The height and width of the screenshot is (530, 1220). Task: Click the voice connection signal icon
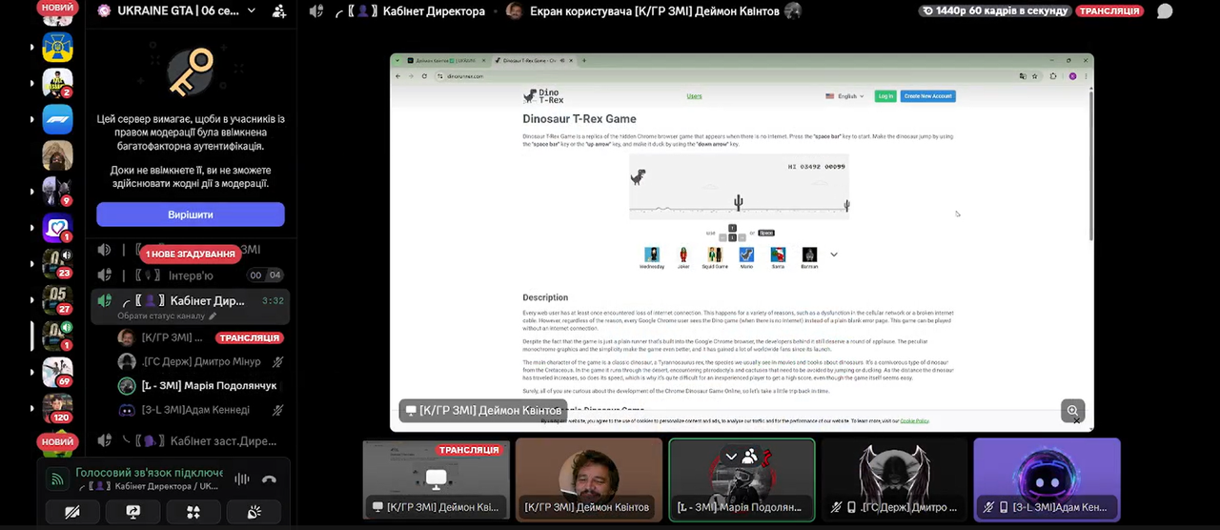(57, 479)
